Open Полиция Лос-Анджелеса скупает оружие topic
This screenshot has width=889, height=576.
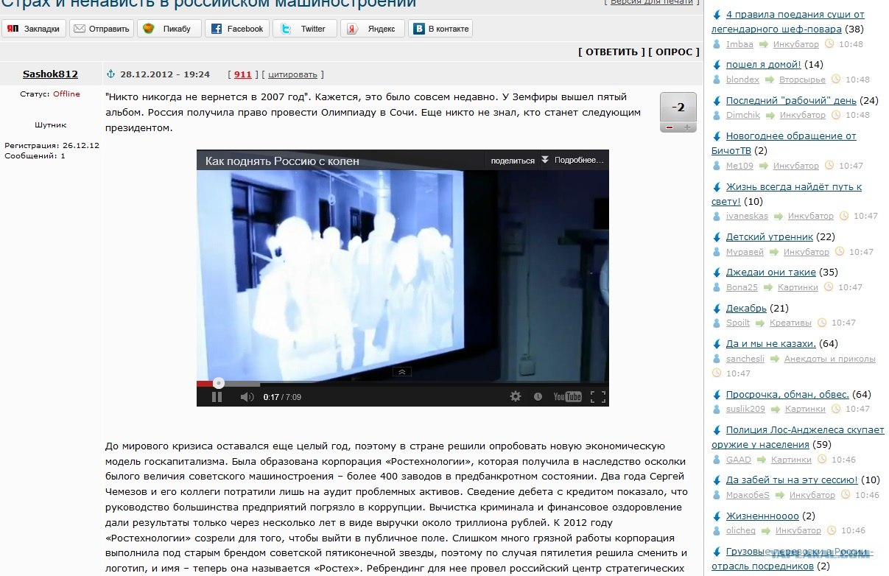point(798,437)
